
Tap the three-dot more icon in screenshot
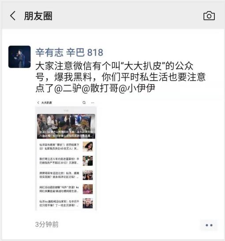[x=93, y=103]
